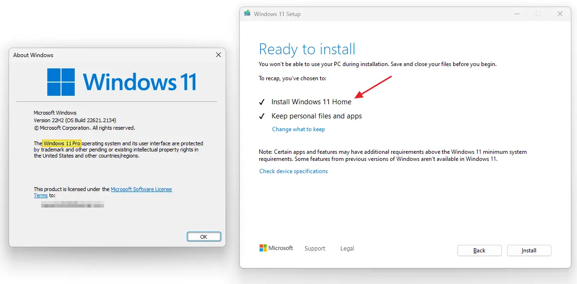Click 'Keep personal files and apps' text

[316, 116]
